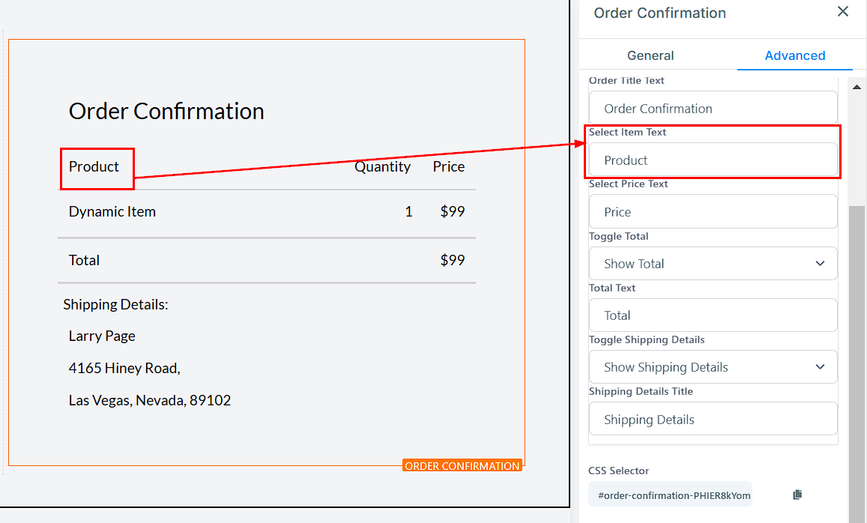The height and width of the screenshot is (523, 867).
Task: Select the Order Confirmation heading in preview
Action: pyautogui.click(x=166, y=112)
